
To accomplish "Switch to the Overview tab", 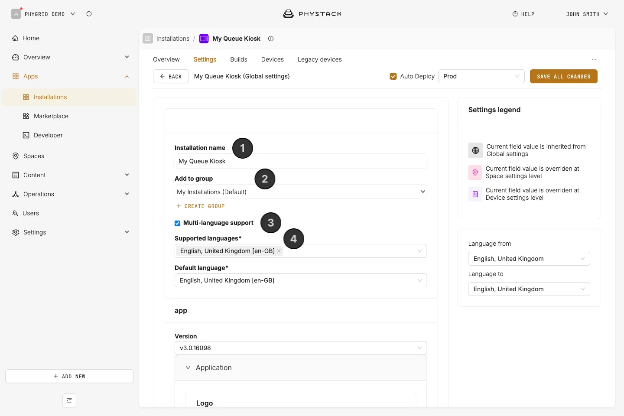I will point(166,59).
